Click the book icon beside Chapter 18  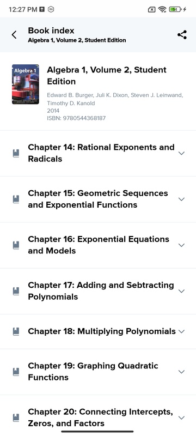pos(16,331)
